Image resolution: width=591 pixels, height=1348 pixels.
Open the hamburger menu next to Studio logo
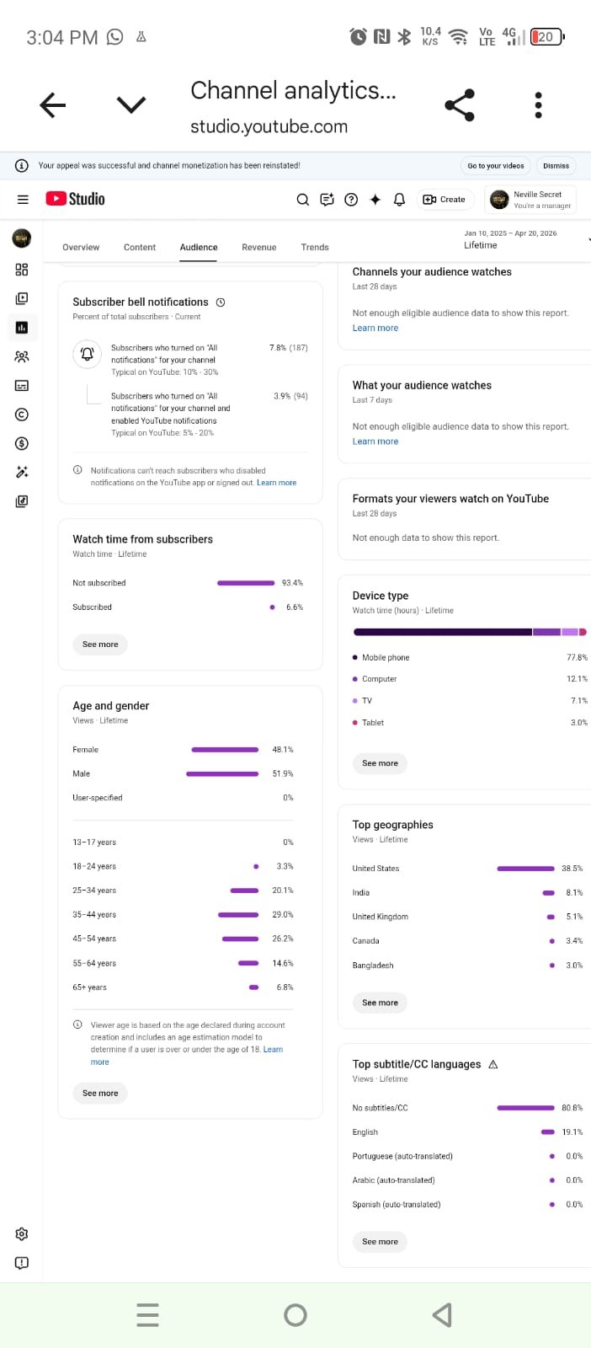coord(23,200)
